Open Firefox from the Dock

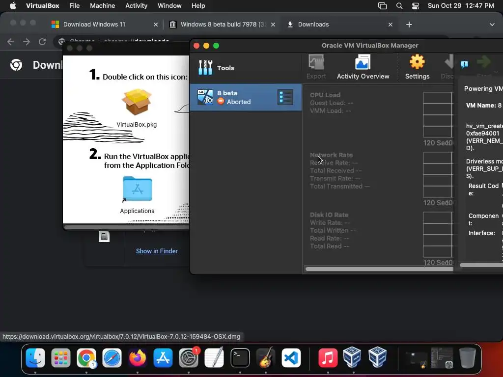point(138,358)
